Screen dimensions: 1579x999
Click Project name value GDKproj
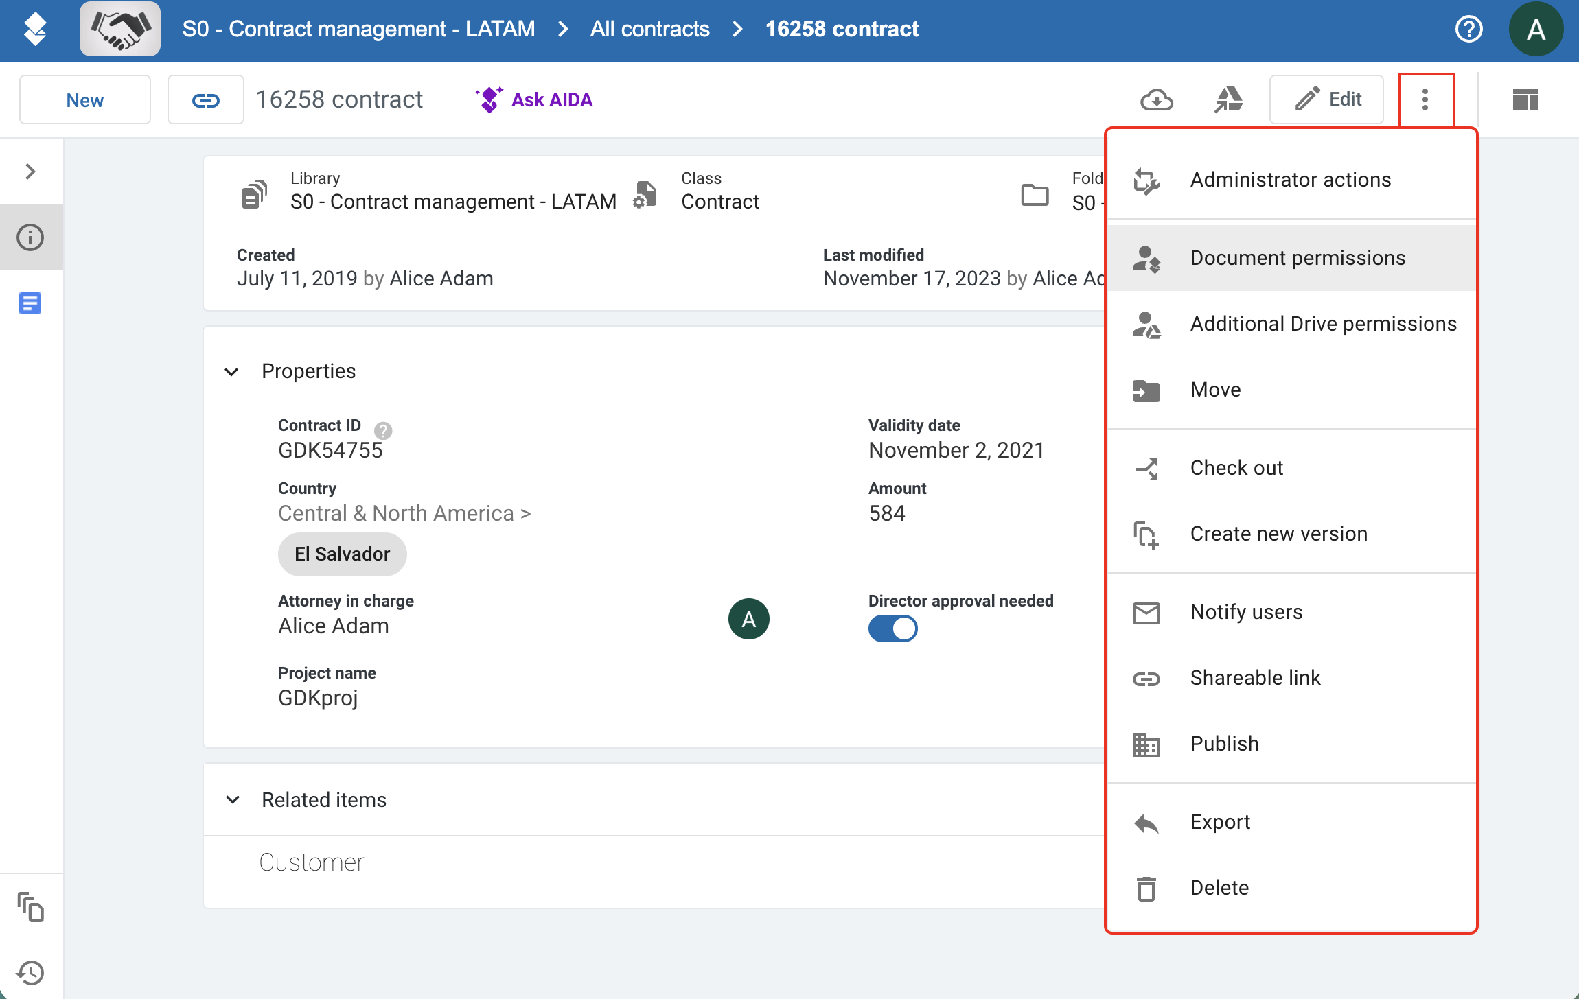pyautogui.click(x=318, y=698)
